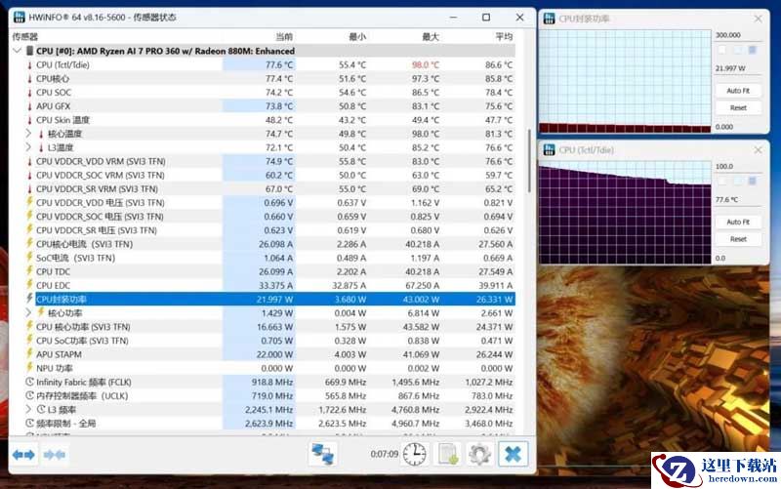Open sensor settings gear icon
The width and height of the screenshot is (781, 489).
[x=480, y=454]
